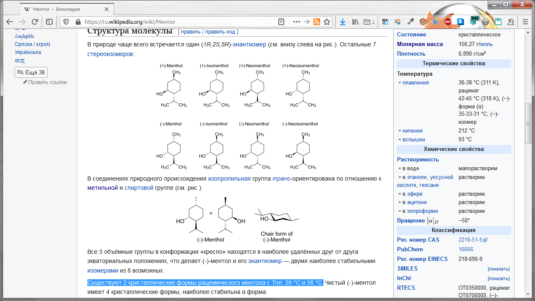535x301 pixels.
Task: Toggle reader view in the address bar
Action: (x=281, y=22)
